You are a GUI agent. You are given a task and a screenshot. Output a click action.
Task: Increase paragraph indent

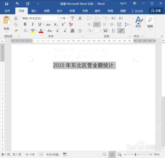click(121, 18)
